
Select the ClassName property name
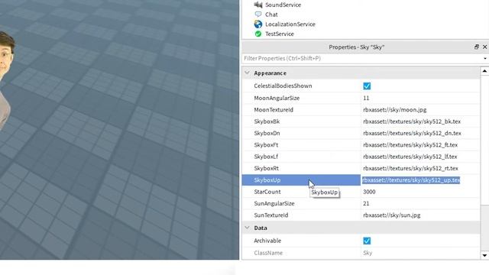(x=268, y=253)
